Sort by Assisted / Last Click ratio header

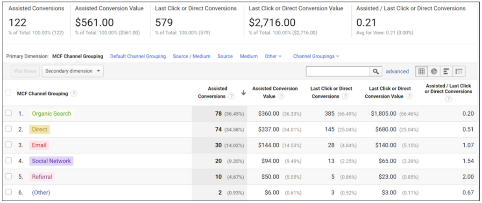pos(448,89)
